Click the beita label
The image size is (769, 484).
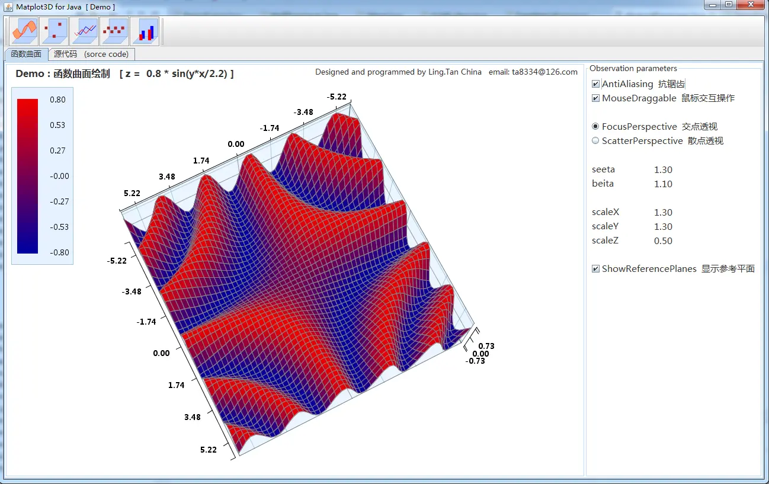pos(603,184)
